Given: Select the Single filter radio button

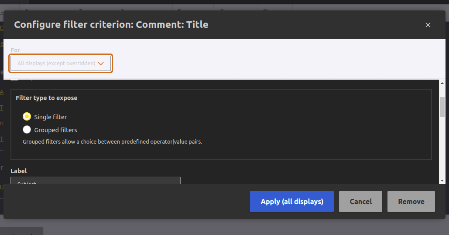Looking at the screenshot, I should click(27, 117).
